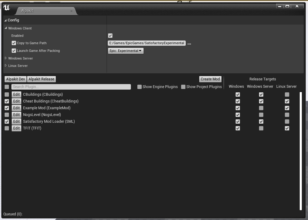Browse for game path with ellipsis button
308x220 pixels.
(189, 44)
